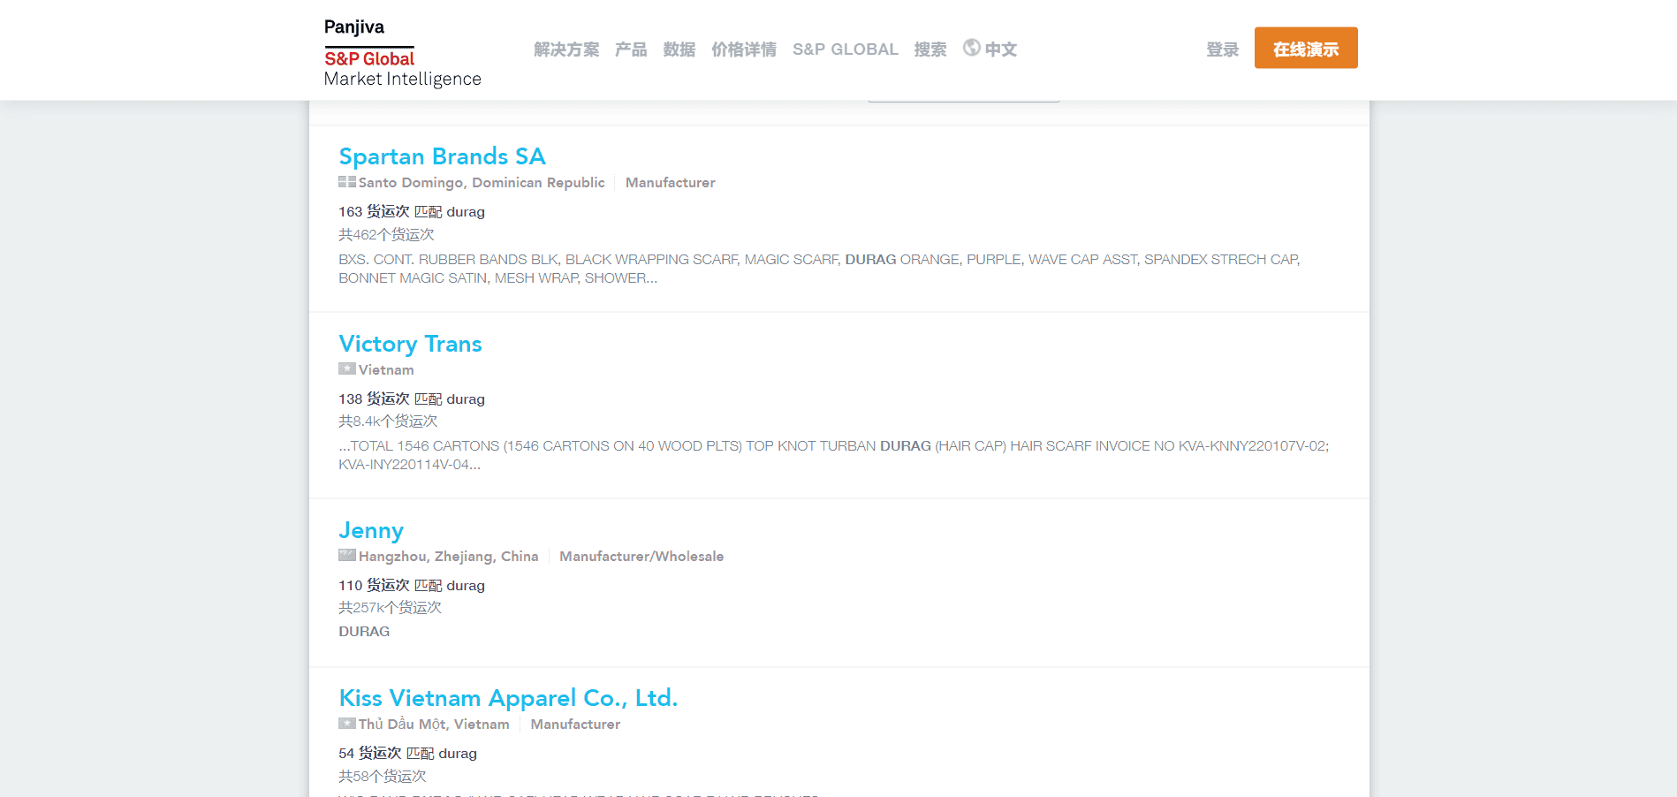1677x797 pixels.
Task: Click the Dominican Republic flag icon
Action: [346, 182]
